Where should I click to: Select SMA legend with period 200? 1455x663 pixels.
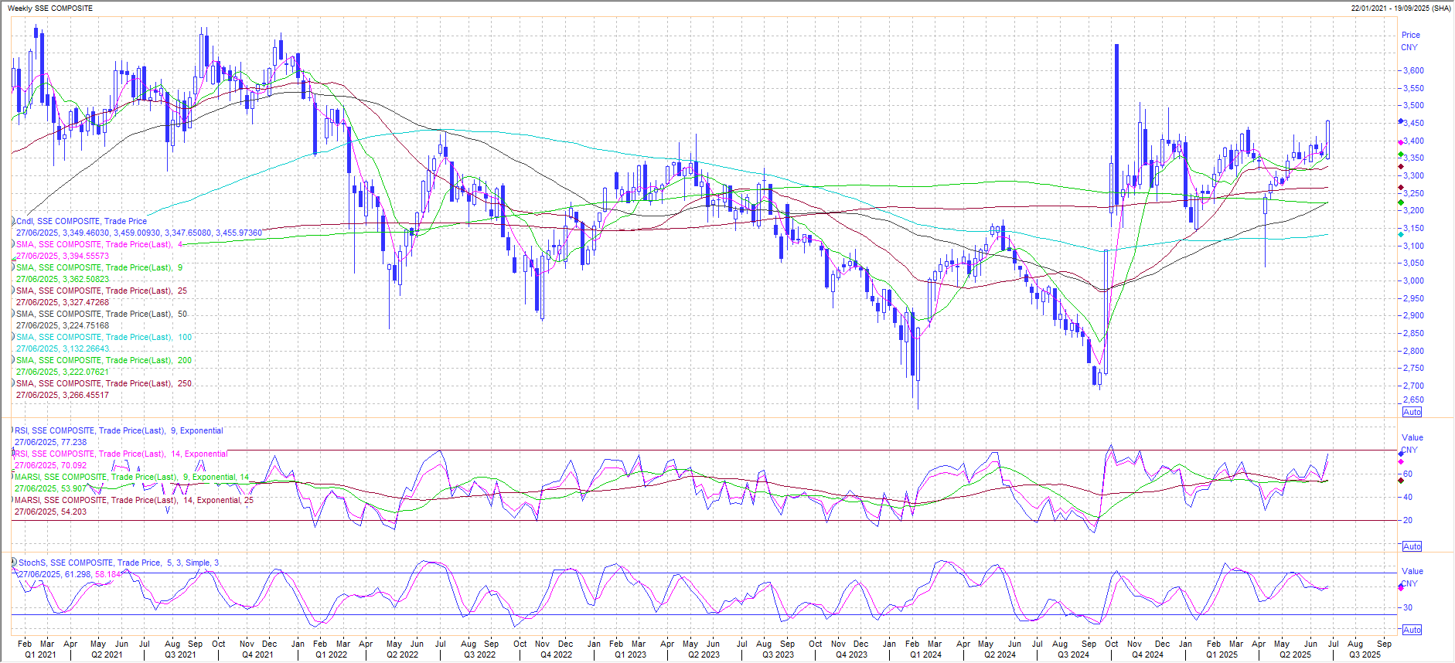coord(104,360)
